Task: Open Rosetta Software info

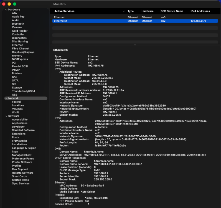Action: [22, 173]
